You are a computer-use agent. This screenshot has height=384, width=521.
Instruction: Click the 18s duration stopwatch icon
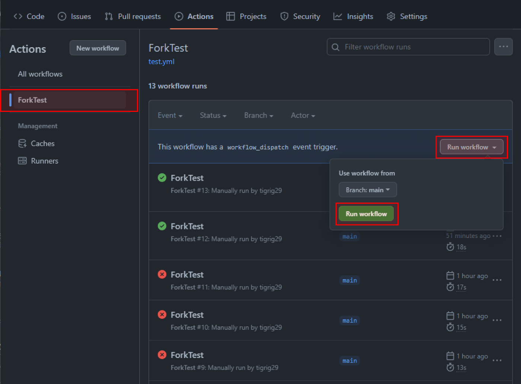coord(450,247)
